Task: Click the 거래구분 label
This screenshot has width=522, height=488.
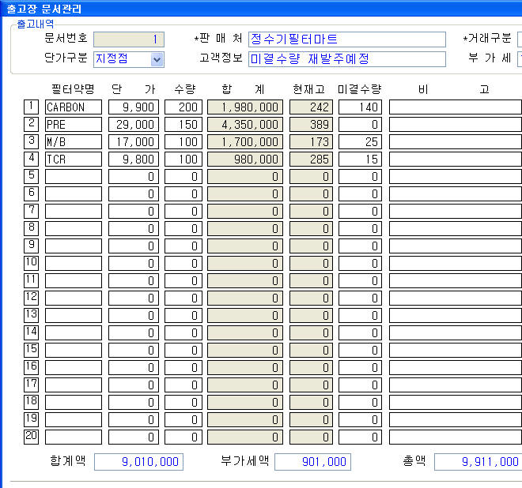Action: (x=487, y=38)
